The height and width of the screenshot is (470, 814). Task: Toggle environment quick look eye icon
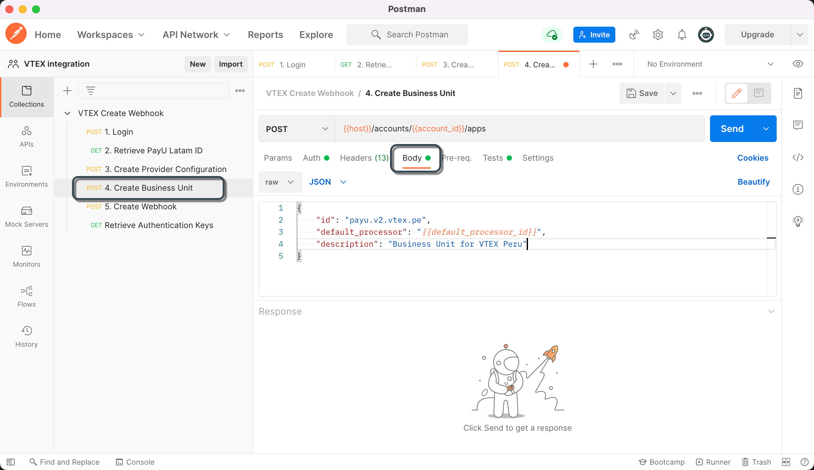(798, 64)
